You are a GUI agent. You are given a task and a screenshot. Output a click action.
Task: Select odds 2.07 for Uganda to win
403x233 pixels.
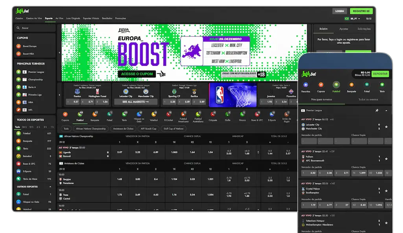[120, 152]
